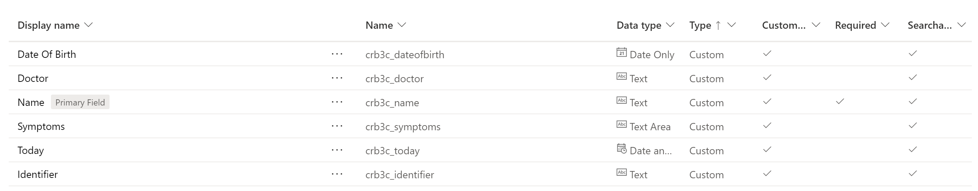This screenshot has width=978, height=191.
Task: Click the crb3c_today schema name
Action: 392,151
